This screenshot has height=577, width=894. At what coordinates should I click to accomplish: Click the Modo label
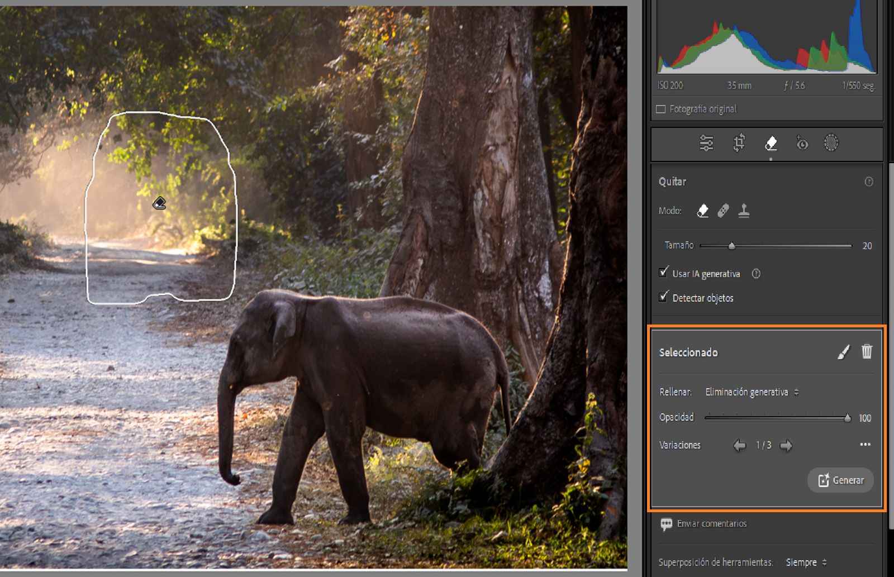pos(670,211)
